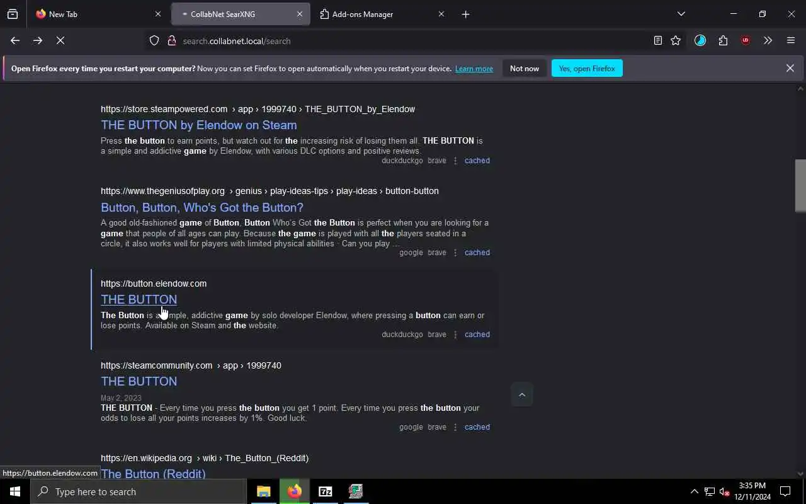Open cached copy of Steam store result
Screen dimensions: 806x504
point(477,161)
